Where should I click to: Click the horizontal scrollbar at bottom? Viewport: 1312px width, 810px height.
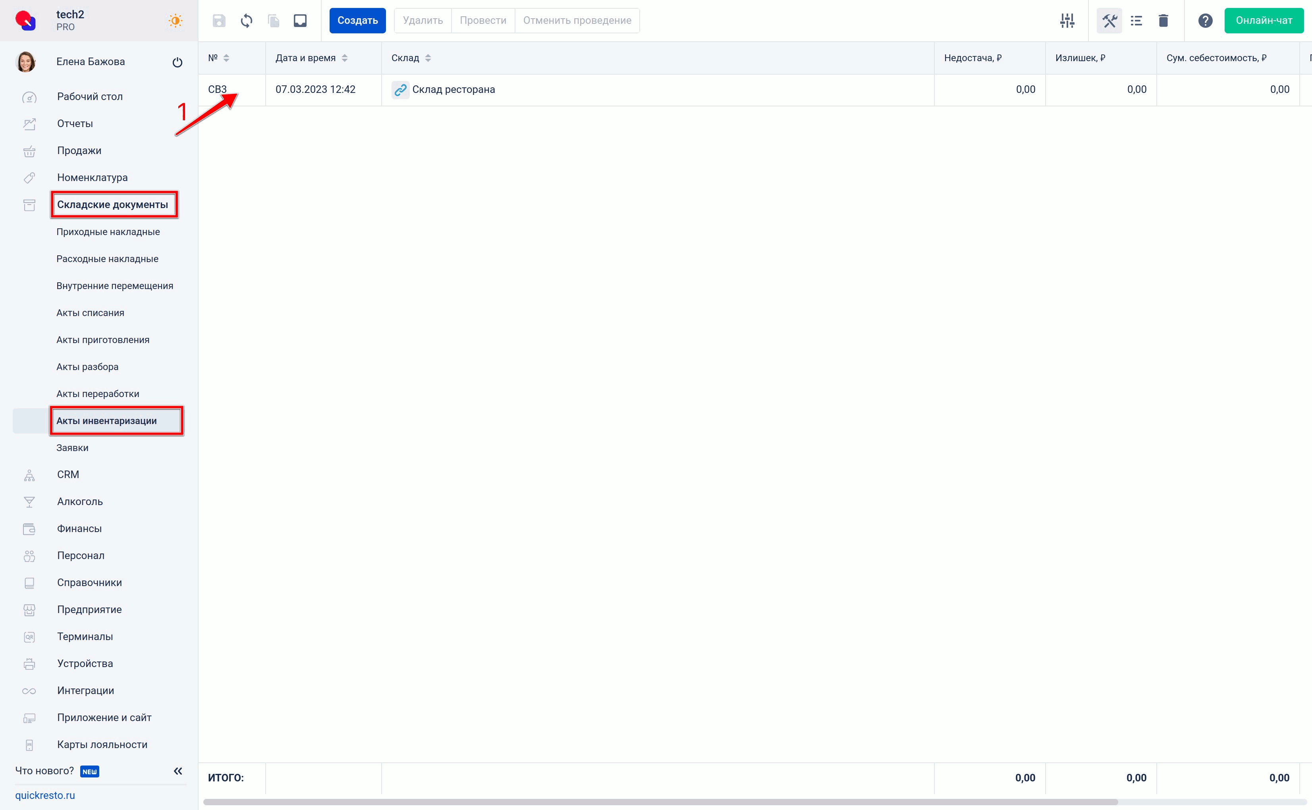(x=660, y=802)
